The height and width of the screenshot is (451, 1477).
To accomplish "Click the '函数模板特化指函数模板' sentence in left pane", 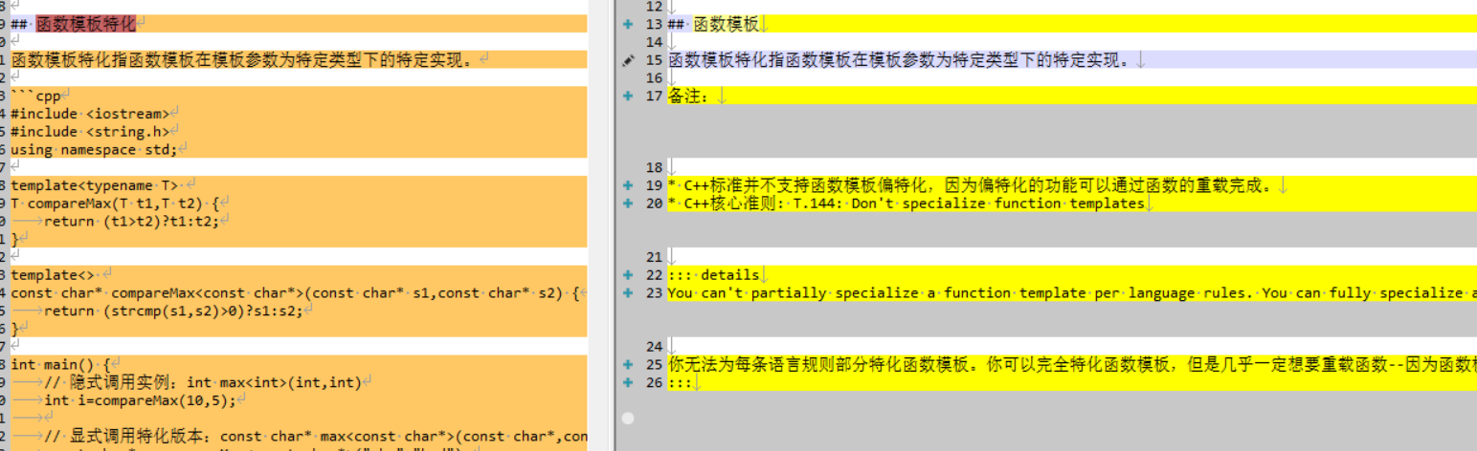I will point(242,60).
